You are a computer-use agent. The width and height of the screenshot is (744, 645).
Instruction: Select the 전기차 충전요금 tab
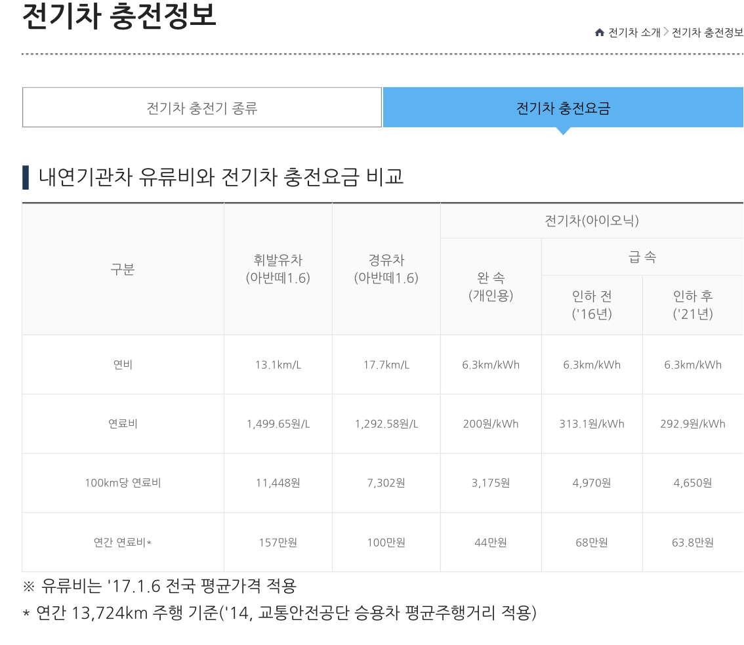click(563, 107)
